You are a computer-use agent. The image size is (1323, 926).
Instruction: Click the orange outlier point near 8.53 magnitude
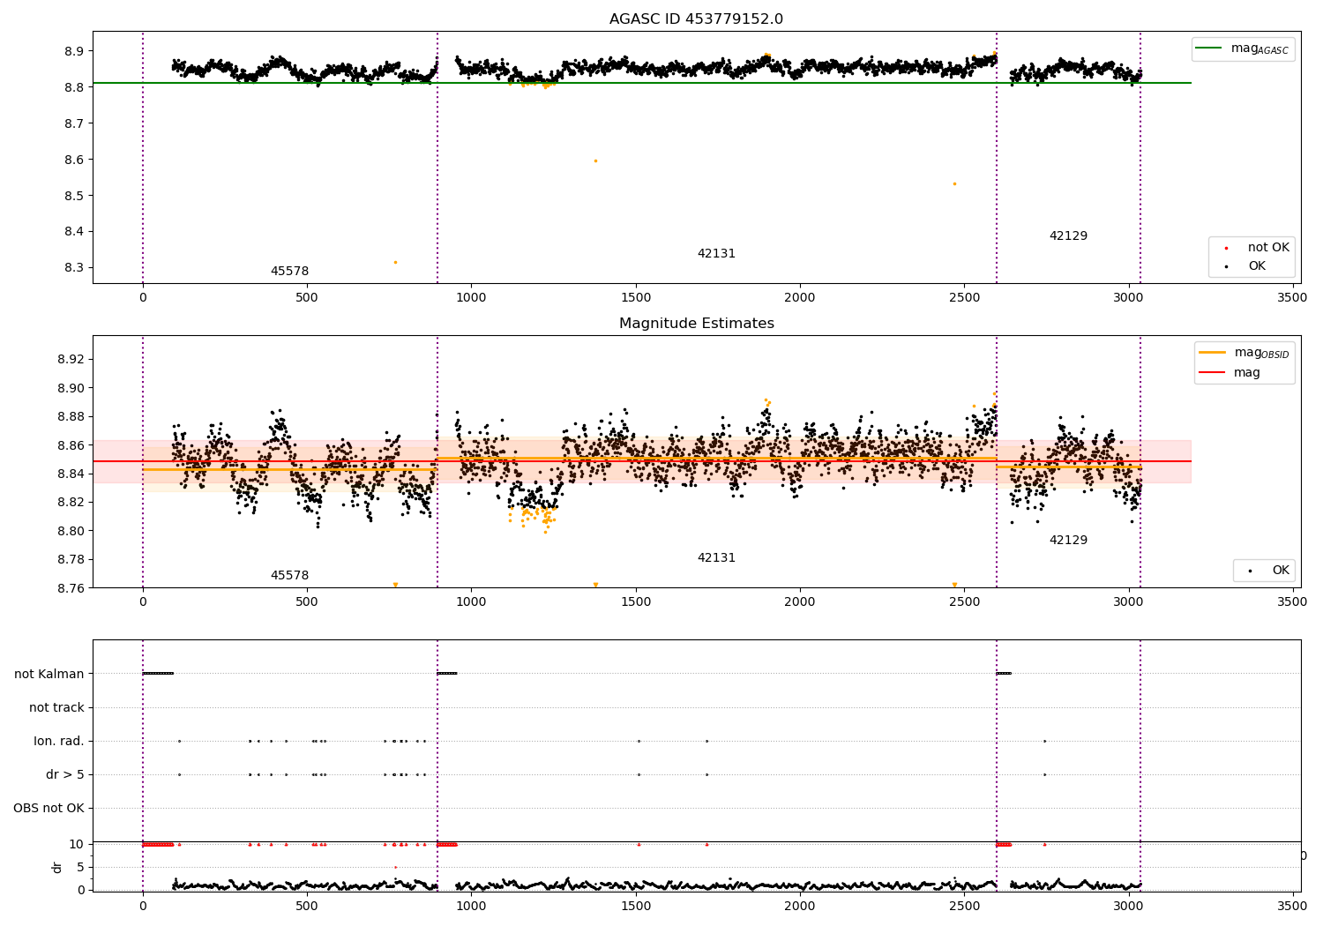954,183
